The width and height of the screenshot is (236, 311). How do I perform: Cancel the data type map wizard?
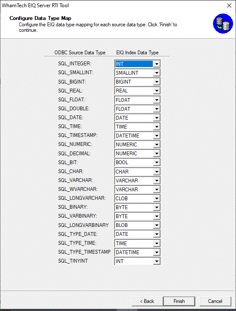click(x=215, y=301)
